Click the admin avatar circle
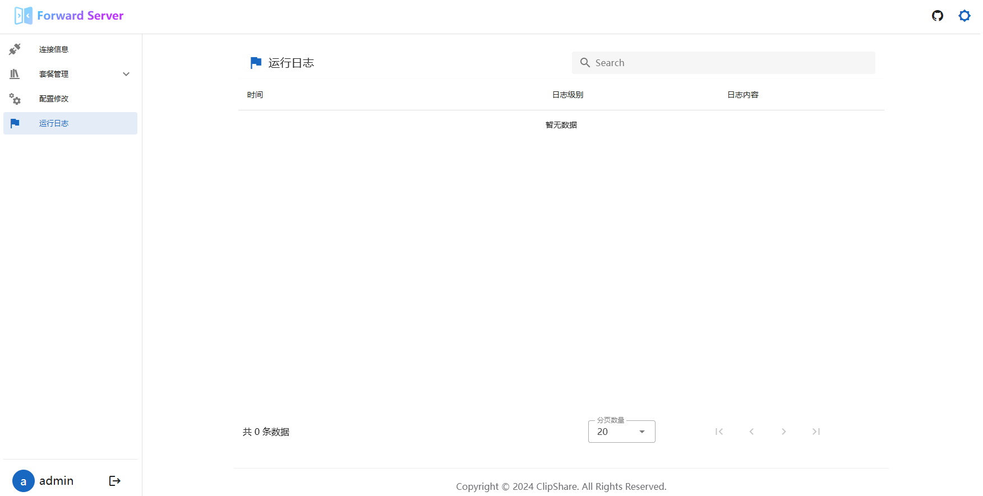 tap(24, 481)
